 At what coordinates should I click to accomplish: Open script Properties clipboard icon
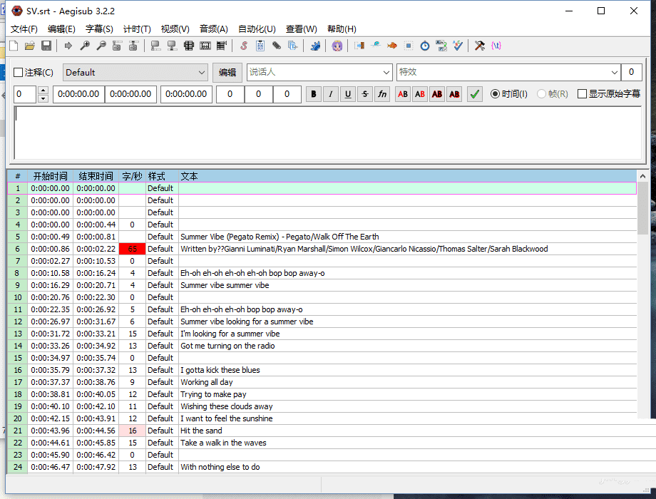(x=260, y=46)
